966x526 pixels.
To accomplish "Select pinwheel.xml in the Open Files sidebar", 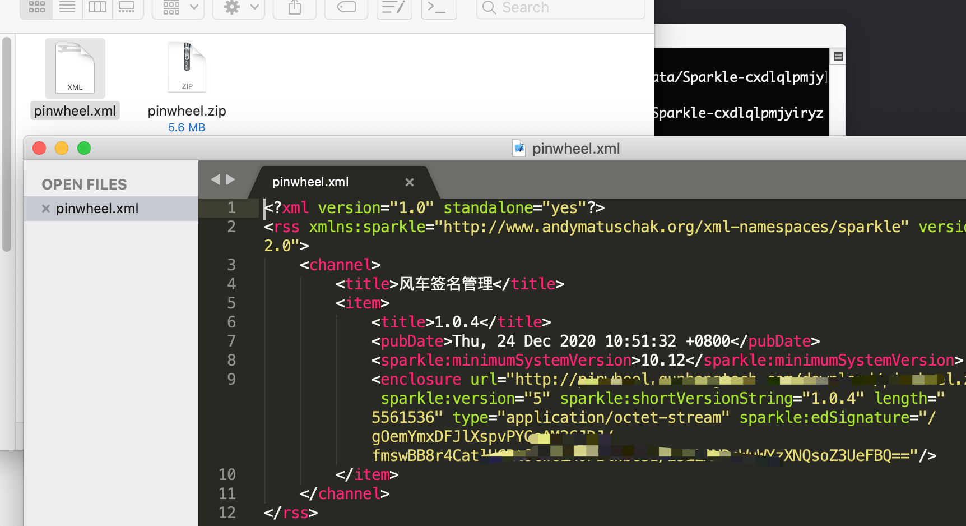I will point(97,208).
